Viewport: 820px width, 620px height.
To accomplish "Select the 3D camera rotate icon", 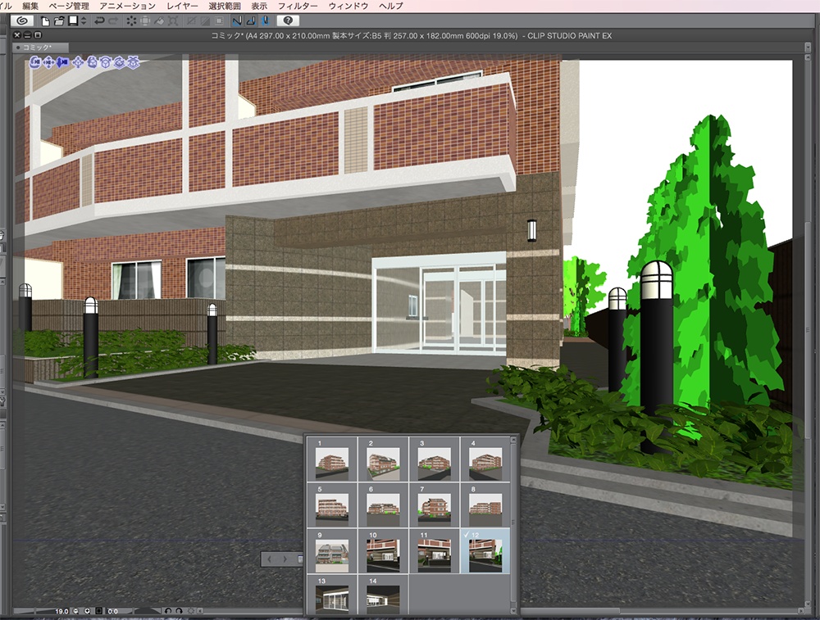I will coord(35,62).
